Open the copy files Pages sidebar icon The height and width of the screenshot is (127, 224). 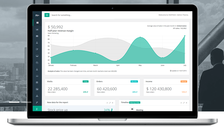(37, 62)
